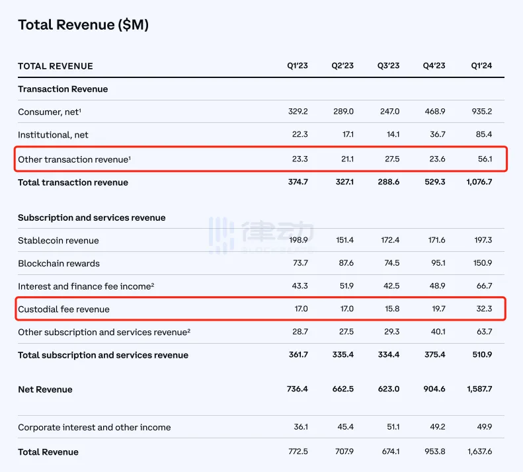Select the Q1'23 column header

297,66
